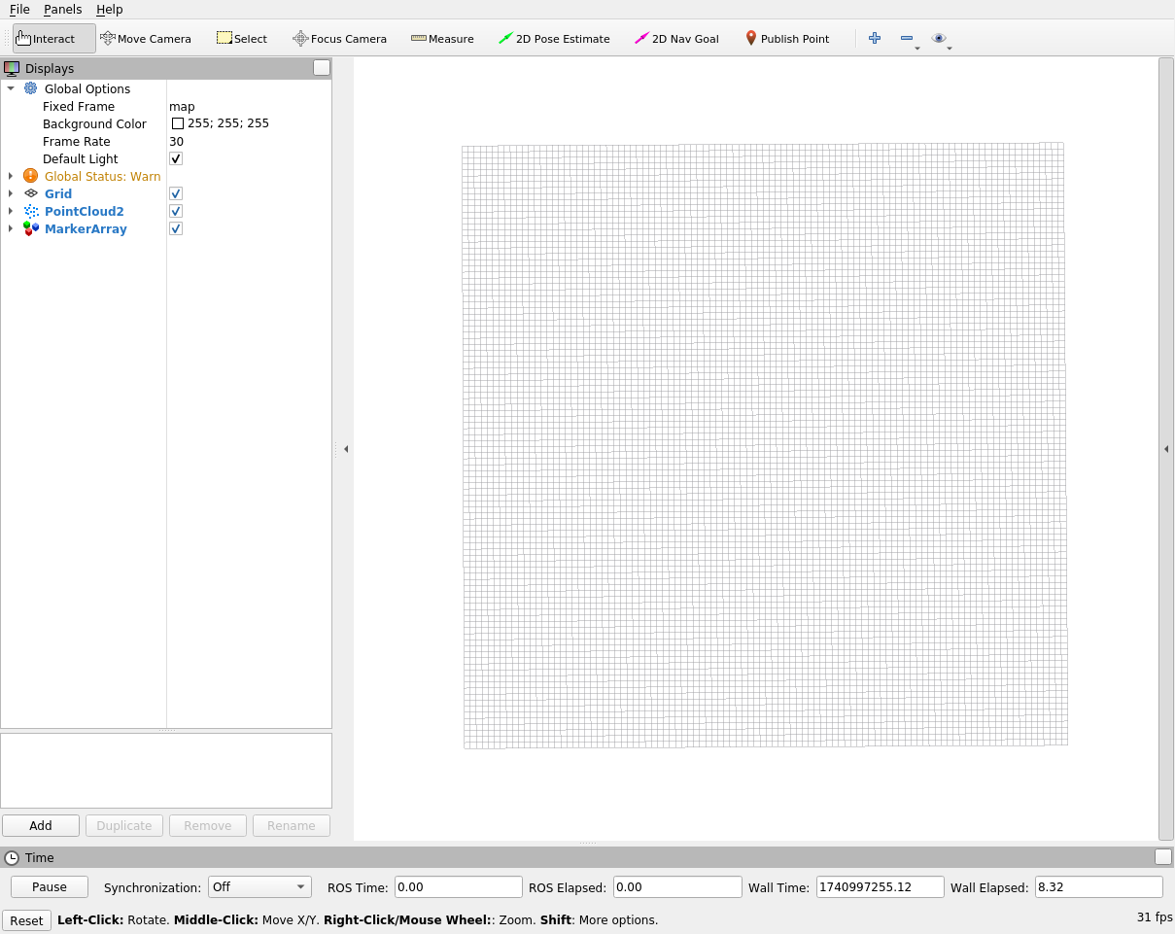Uncheck the Default Light checkbox

point(176,158)
